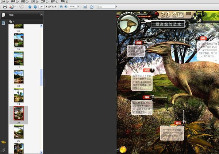The height and width of the screenshot is (154, 219).
Task: Click the 牙齿 label on dinosaur page
Action: coord(147,70)
